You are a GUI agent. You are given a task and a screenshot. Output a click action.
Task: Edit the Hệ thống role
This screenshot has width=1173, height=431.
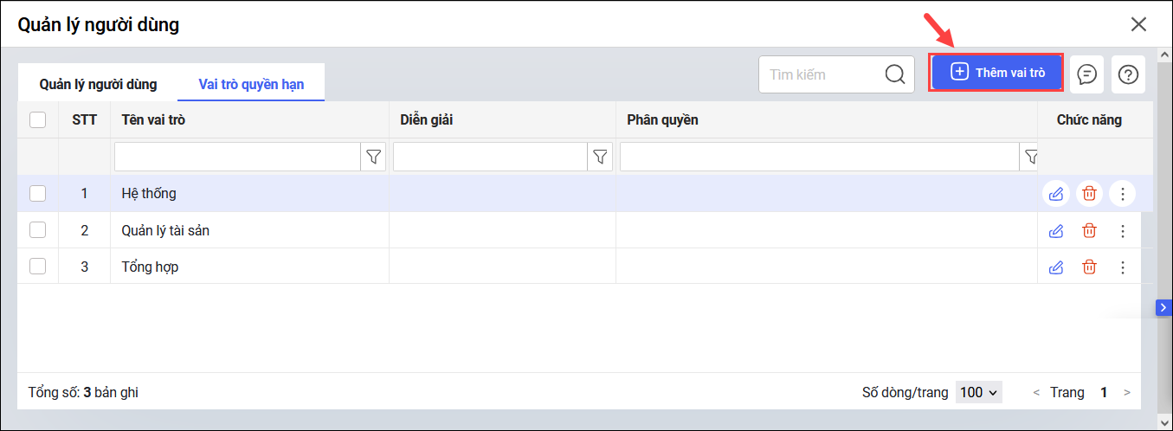[x=1055, y=194]
